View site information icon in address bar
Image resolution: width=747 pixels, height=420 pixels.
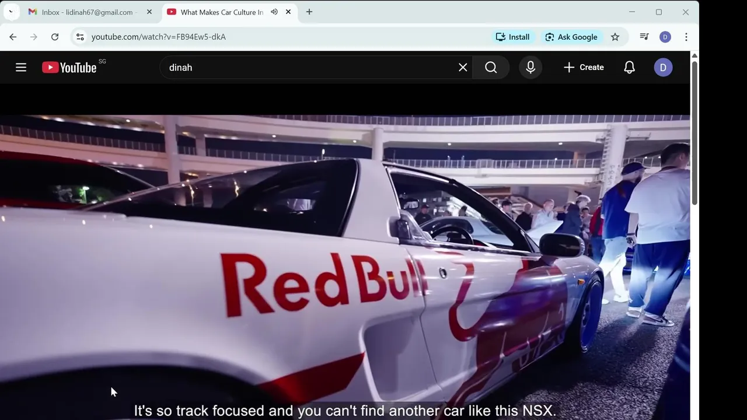click(x=80, y=37)
